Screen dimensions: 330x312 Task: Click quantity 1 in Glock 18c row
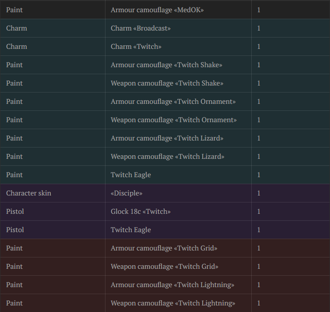click(259, 211)
